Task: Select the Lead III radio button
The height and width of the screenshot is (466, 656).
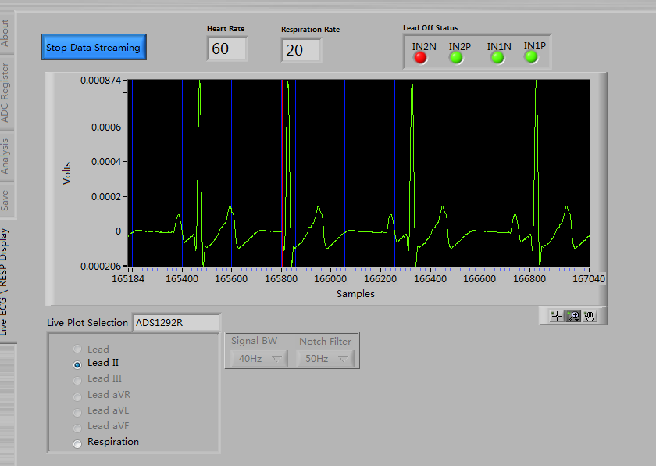Action: point(77,380)
